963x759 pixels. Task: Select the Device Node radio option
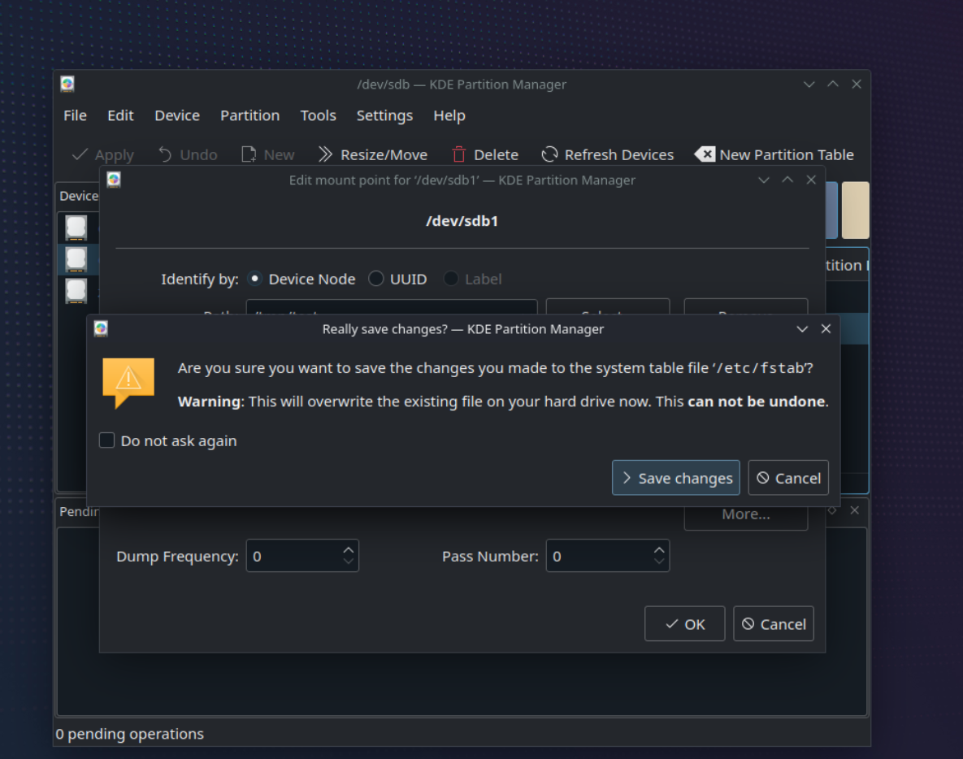pos(254,279)
